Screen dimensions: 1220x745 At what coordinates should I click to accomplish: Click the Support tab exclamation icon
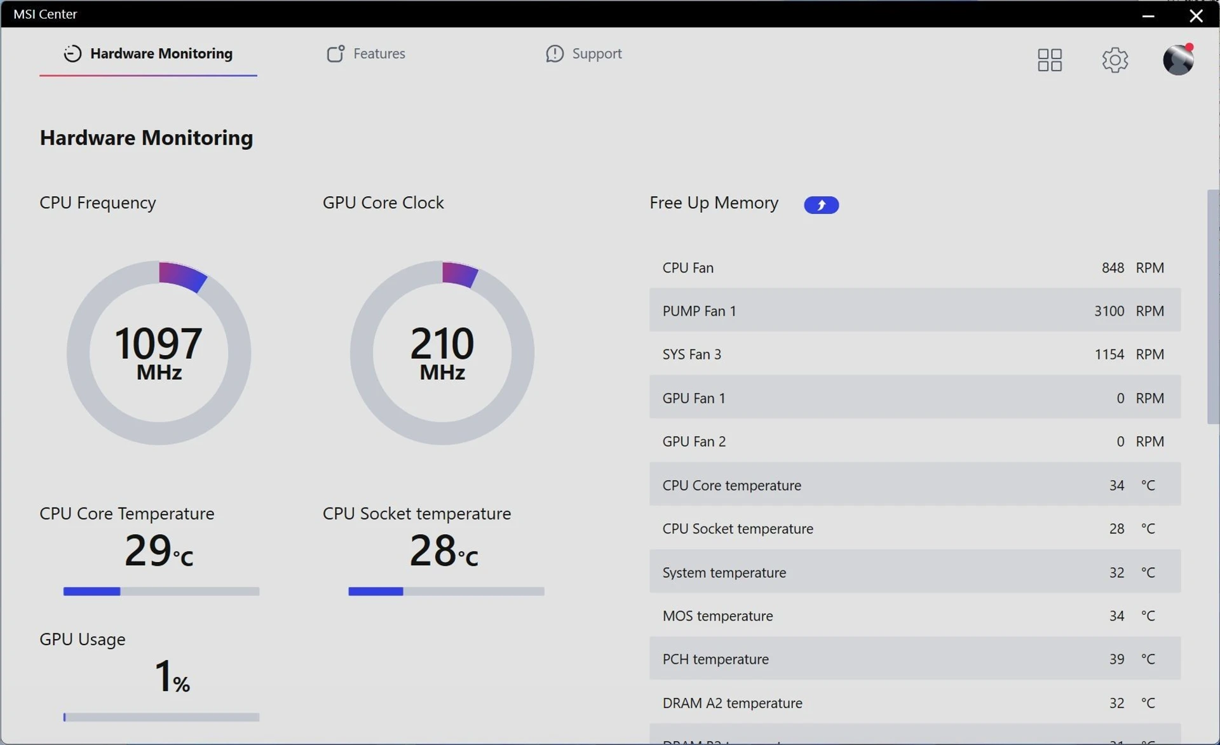(x=555, y=53)
